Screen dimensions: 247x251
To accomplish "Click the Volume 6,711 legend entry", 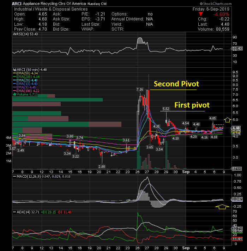I will (x=25, y=94).
